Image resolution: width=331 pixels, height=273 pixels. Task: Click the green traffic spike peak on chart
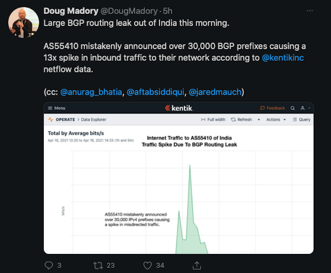190,166
